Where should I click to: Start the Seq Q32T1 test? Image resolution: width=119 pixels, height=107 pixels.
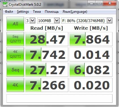click(x=15, y=39)
